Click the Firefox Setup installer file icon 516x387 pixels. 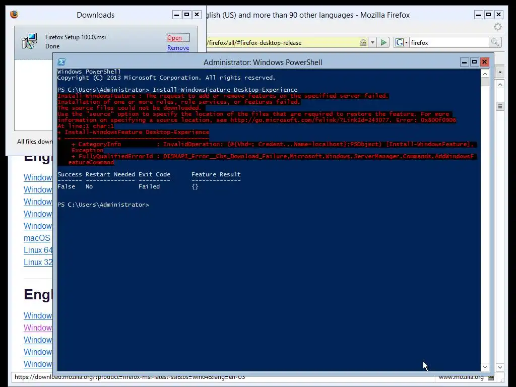(x=29, y=41)
